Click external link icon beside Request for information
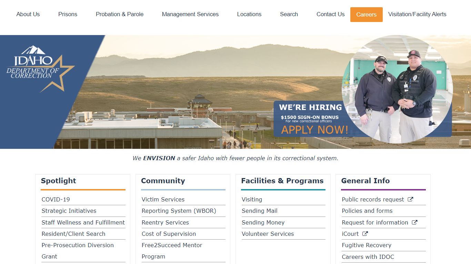This screenshot has height=264, width=471. coord(414,222)
